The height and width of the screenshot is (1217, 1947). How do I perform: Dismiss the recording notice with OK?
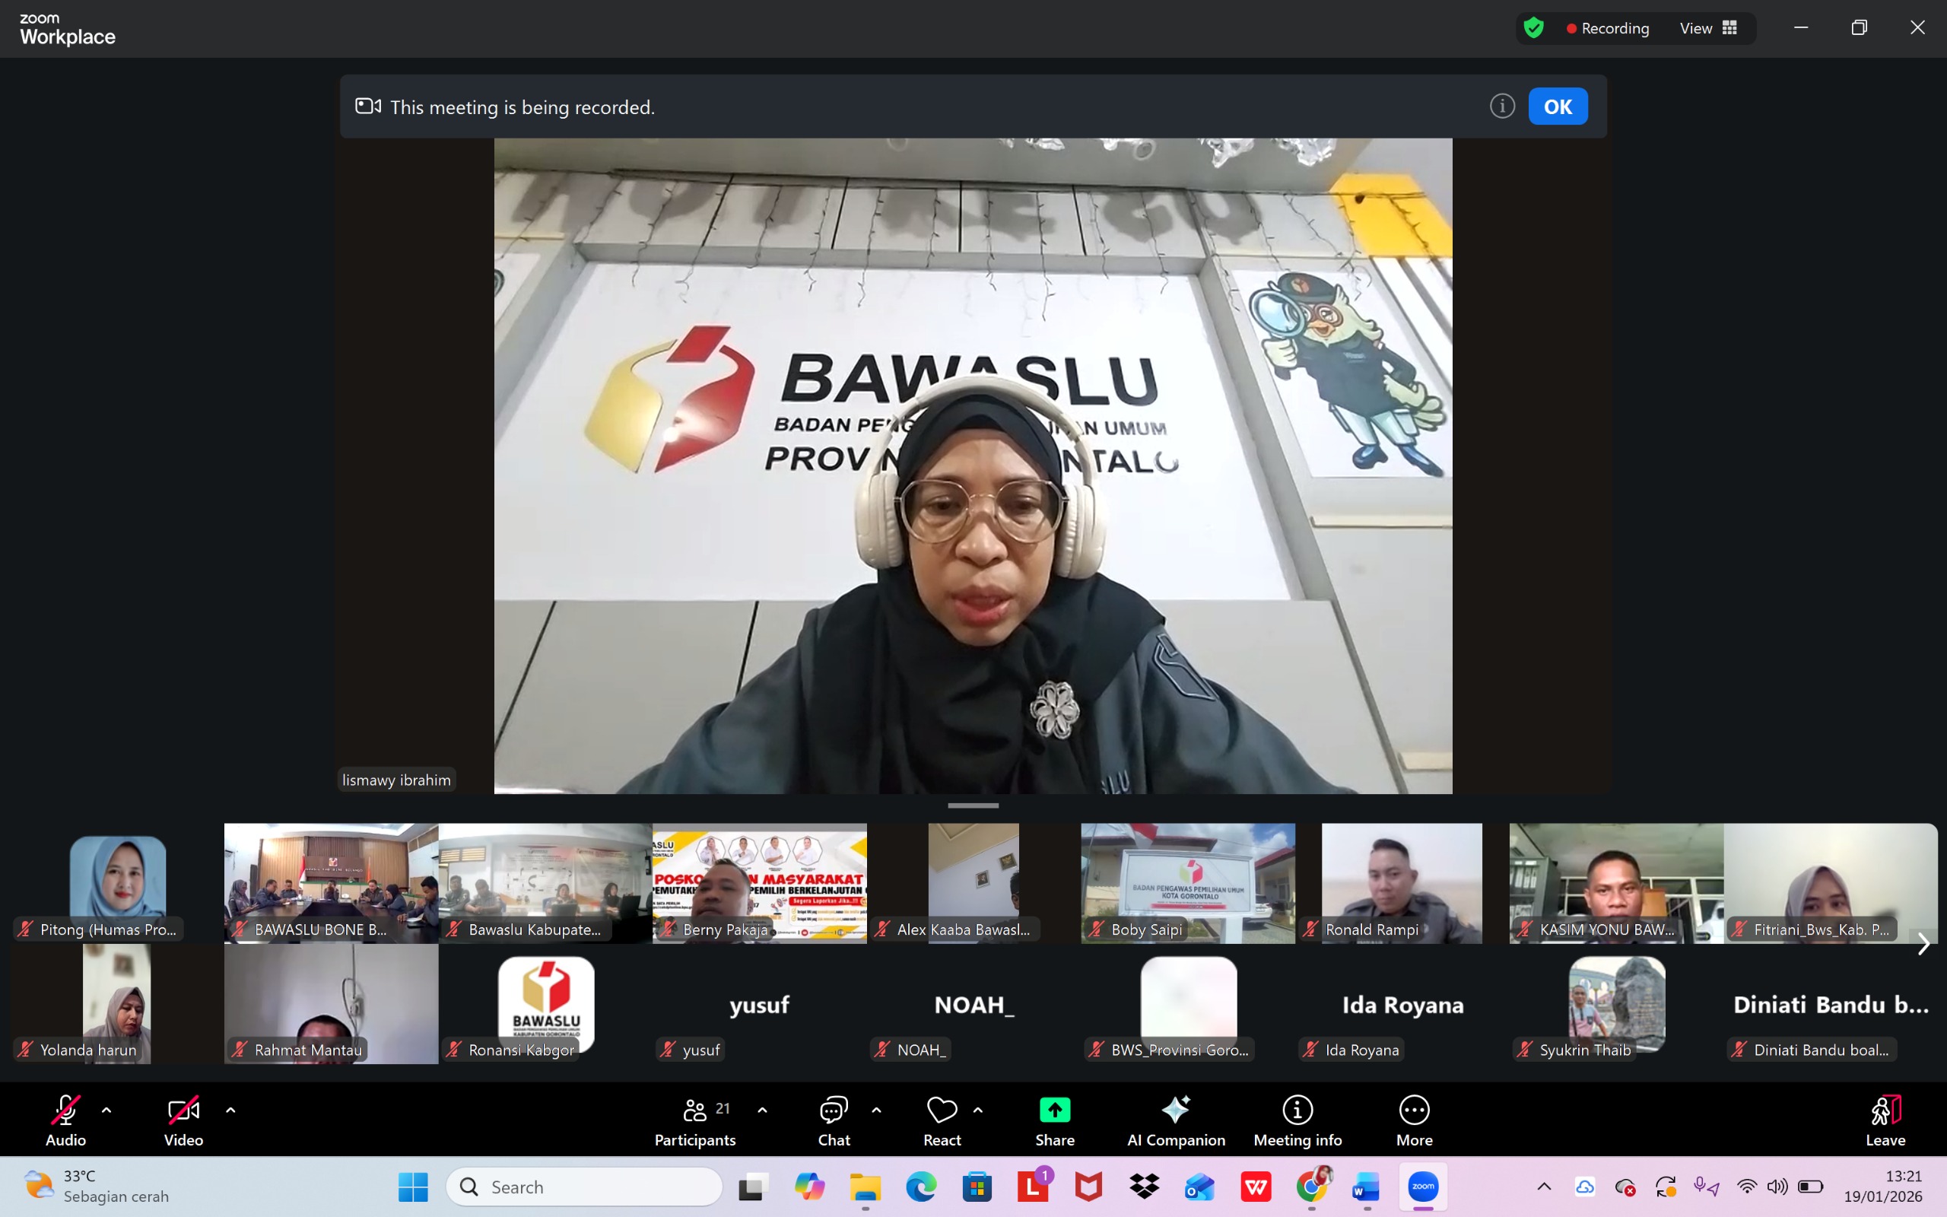coord(1558,106)
